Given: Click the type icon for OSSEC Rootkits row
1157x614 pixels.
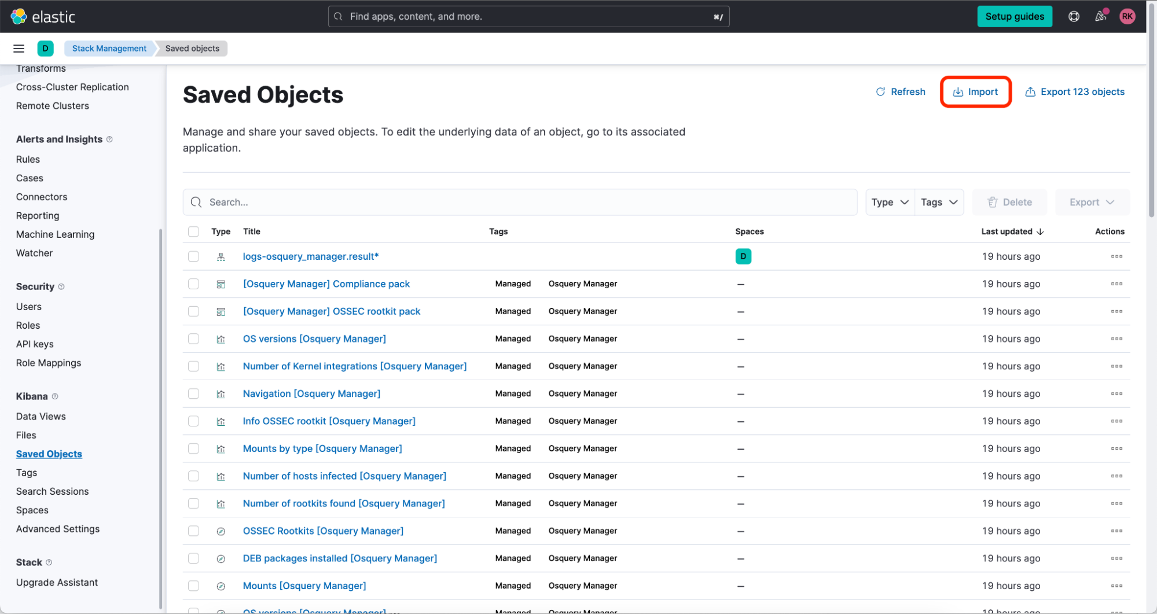Looking at the screenshot, I should [221, 531].
